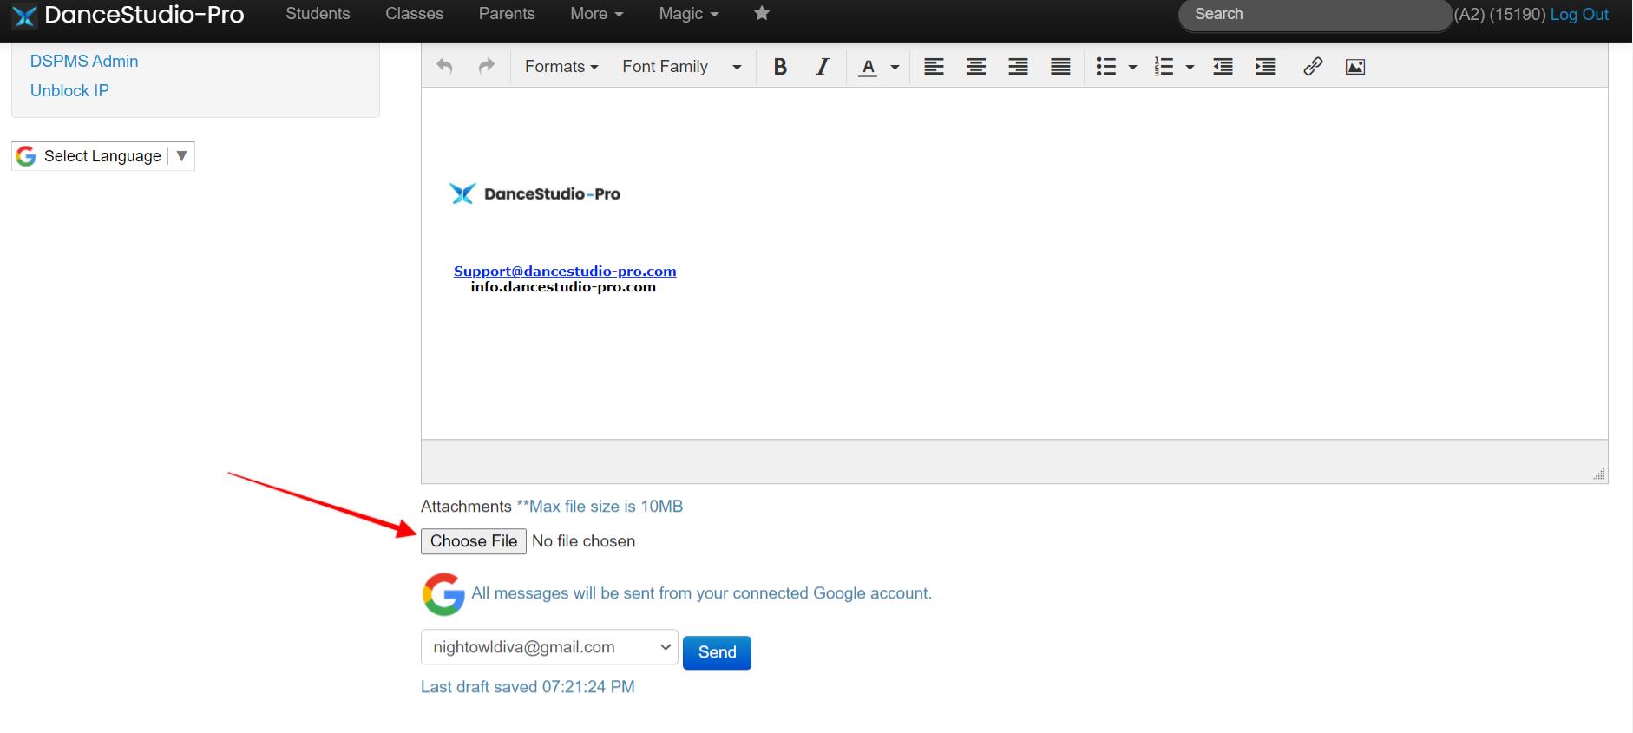This screenshot has width=1633, height=733.
Task: Click 'No file chosen' text
Action: tap(583, 541)
